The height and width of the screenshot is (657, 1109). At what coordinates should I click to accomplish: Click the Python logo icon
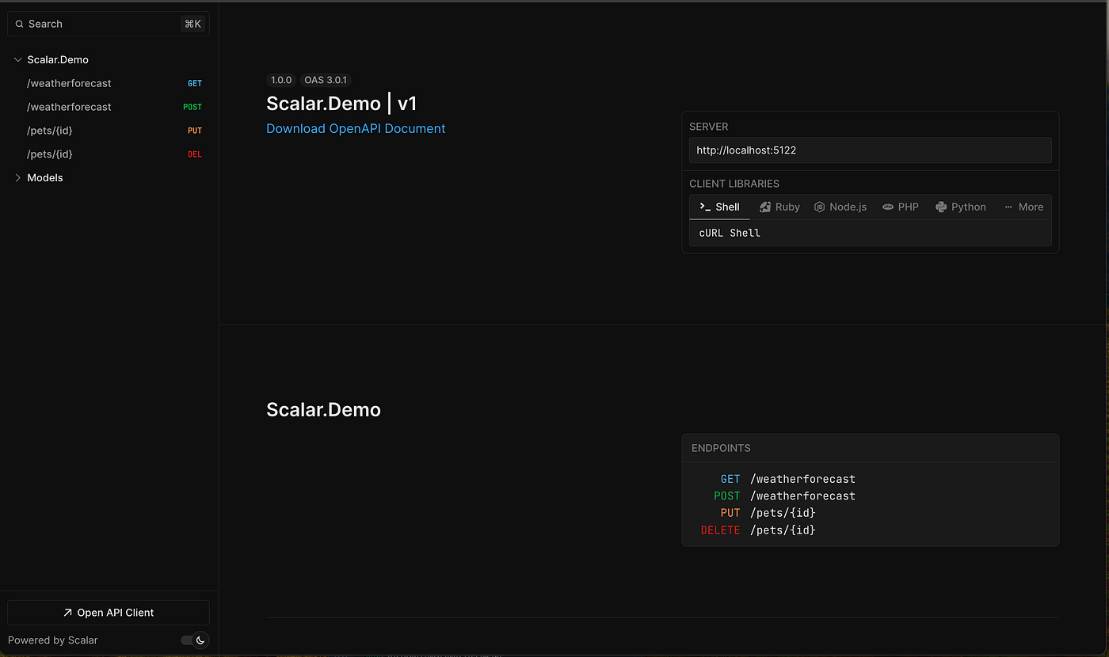[941, 207]
